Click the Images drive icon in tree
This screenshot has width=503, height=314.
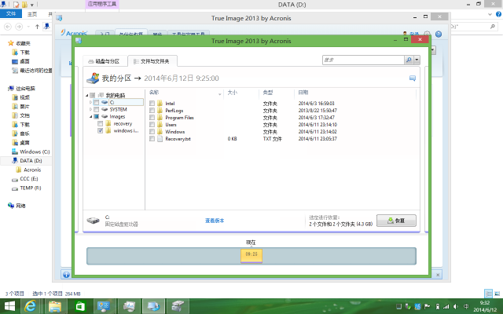(105, 117)
